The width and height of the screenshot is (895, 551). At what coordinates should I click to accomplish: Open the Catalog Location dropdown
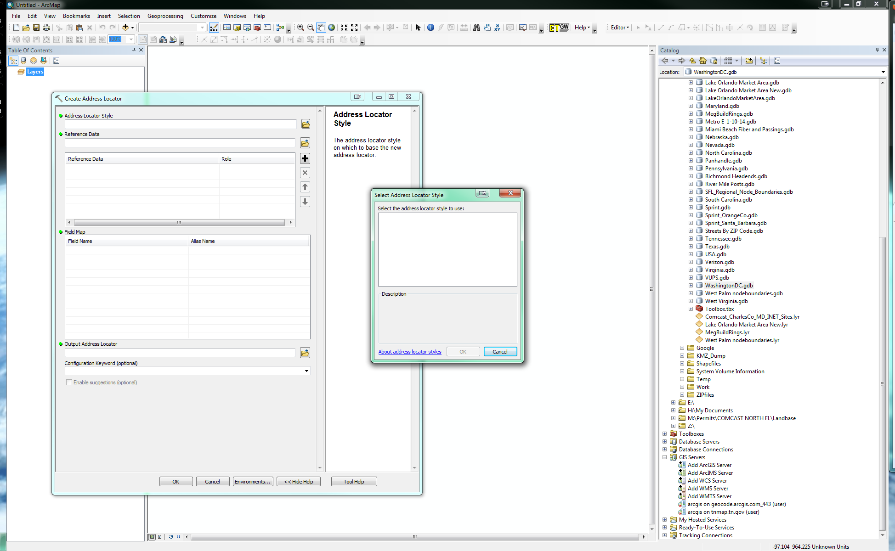click(883, 72)
